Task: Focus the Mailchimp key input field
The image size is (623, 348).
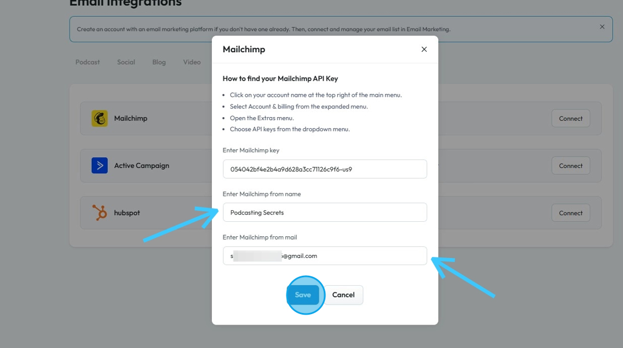Action: click(325, 169)
